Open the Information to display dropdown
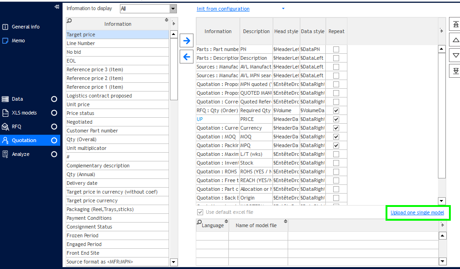 coord(173,9)
